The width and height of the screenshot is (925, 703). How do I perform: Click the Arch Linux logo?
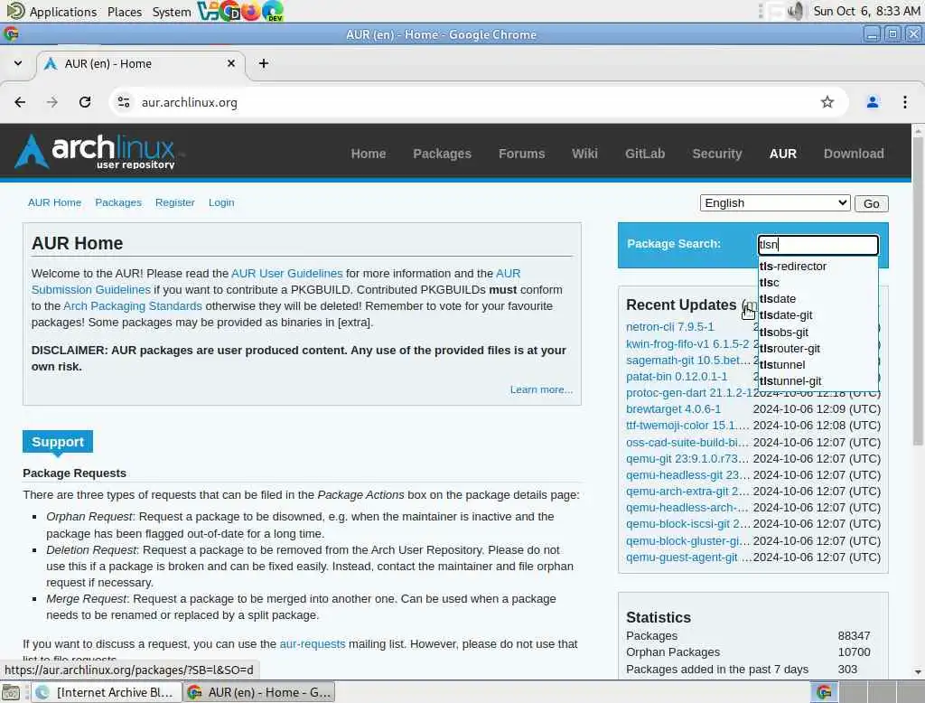coord(96,153)
